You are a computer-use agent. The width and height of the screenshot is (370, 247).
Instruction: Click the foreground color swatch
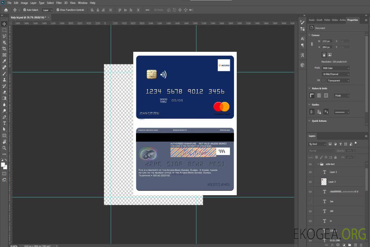[3, 165]
